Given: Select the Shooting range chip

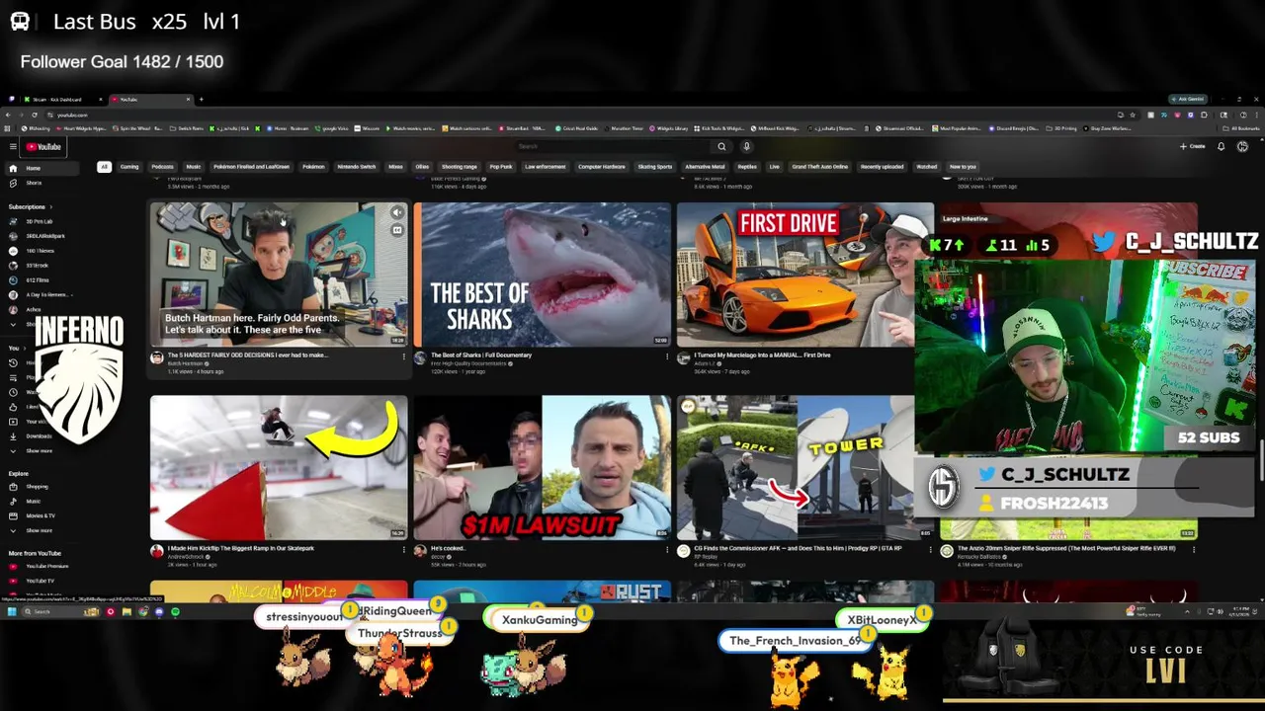Looking at the screenshot, I should coord(460,167).
